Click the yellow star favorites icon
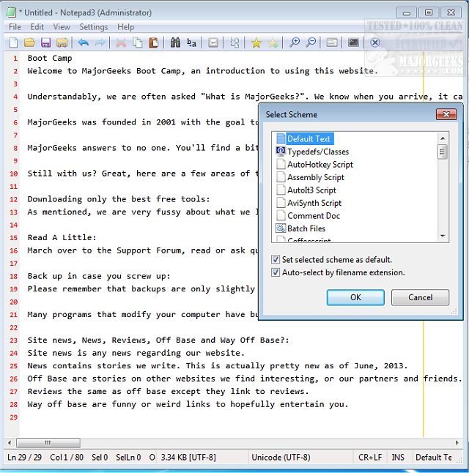The height and width of the screenshot is (473, 469). point(256,43)
